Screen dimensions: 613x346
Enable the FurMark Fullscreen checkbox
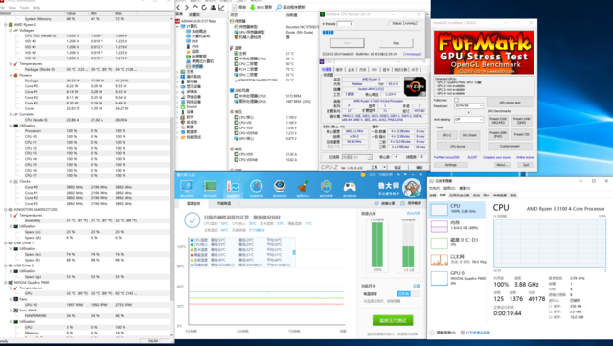coord(456,100)
